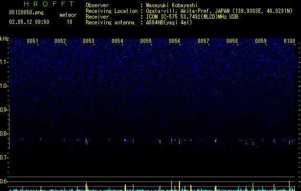301x191 pixels.
Task: Select the ICOM IC-575 receiver frequency text
Action: click(192, 17)
